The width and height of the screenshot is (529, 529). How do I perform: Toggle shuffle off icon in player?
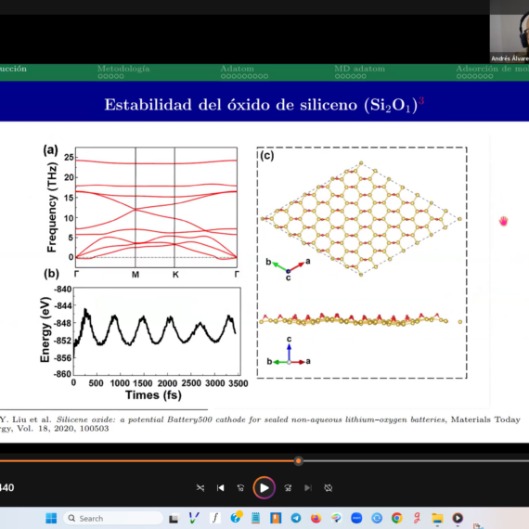pos(200,488)
